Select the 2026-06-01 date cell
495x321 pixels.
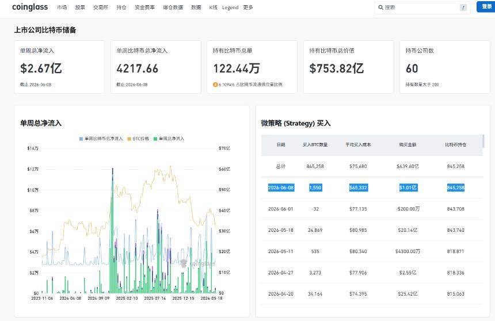tap(281, 209)
